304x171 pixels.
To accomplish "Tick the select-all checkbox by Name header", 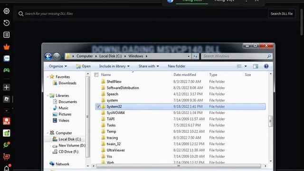I will (96, 75).
